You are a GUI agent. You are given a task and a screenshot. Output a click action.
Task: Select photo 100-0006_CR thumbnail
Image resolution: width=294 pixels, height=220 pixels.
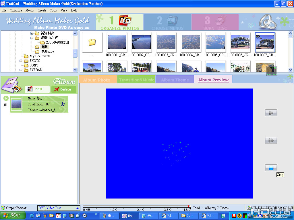[240, 42]
